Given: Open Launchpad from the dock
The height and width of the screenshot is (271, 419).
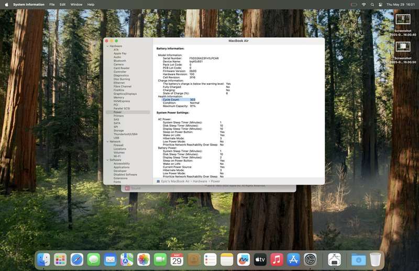Looking at the screenshot, I should coord(60,259).
